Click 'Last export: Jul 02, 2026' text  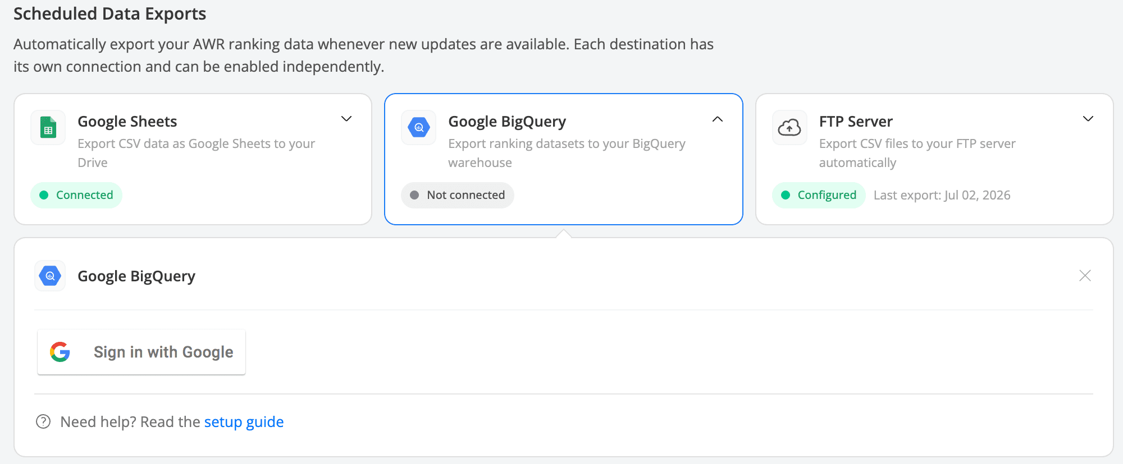coord(942,195)
